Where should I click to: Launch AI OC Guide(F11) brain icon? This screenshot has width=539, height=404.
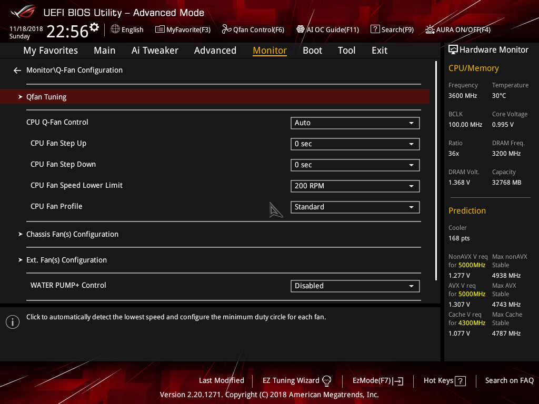[x=301, y=29]
